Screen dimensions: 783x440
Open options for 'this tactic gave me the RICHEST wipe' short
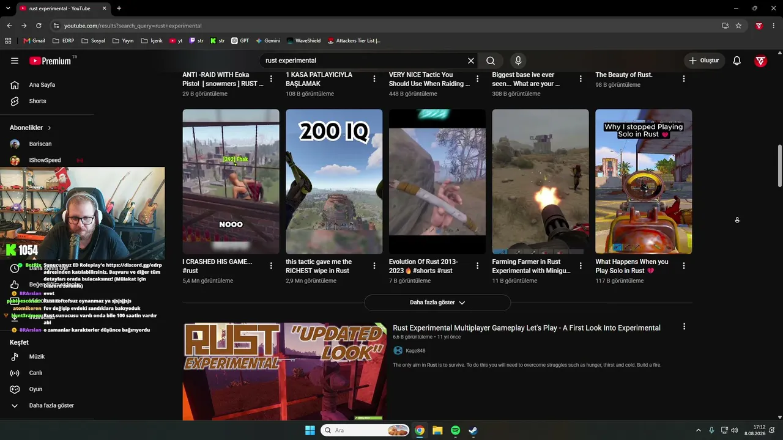[374, 266]
